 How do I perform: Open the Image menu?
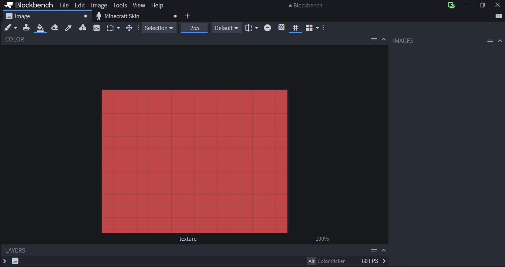[99, 5]
